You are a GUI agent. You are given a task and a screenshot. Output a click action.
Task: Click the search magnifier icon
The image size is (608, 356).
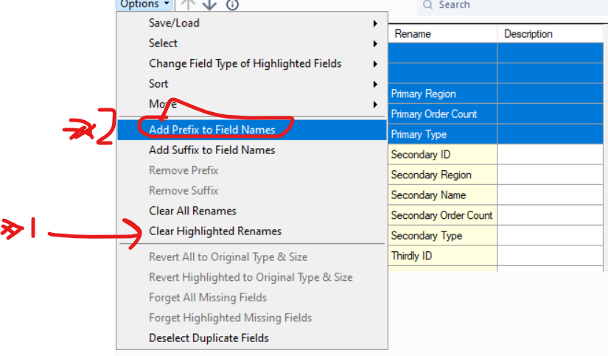(x=427, y=5)
